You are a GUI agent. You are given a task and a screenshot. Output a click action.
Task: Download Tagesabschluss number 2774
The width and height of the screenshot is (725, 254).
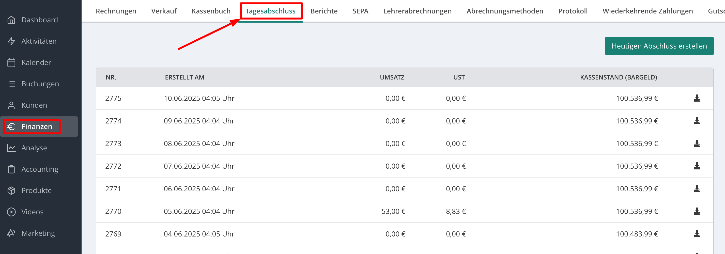click(697, 121)
